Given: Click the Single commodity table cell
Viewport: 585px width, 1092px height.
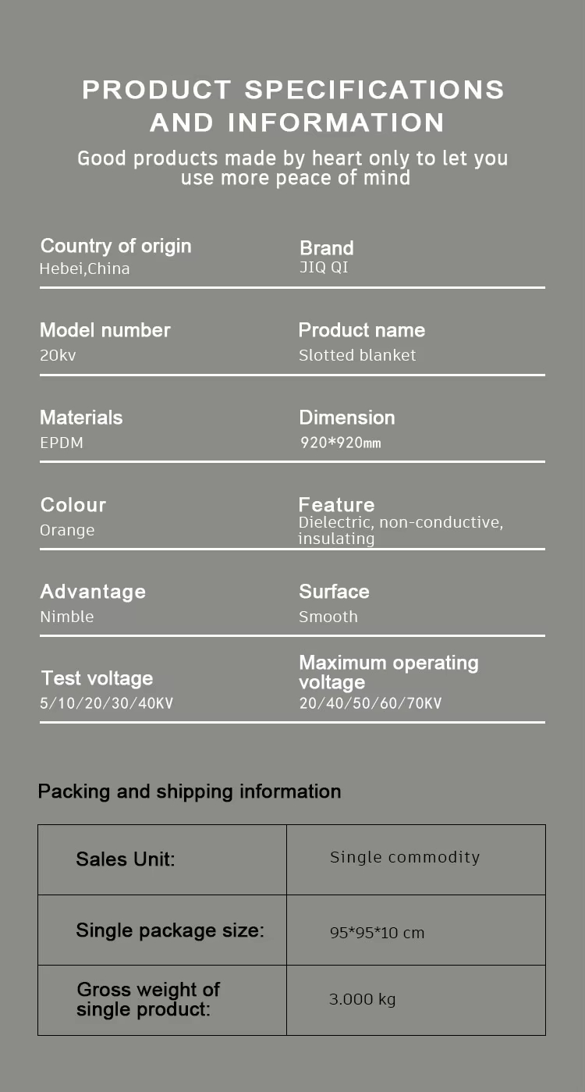Looking at the screenshot, I should pyautogui.click(x=405, y=857).
